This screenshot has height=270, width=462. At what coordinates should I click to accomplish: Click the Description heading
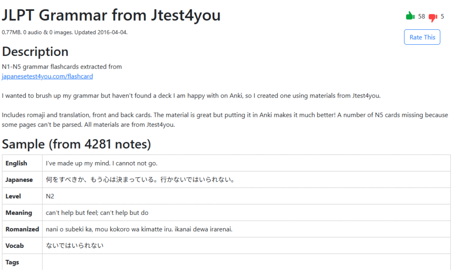pos(35,51)
